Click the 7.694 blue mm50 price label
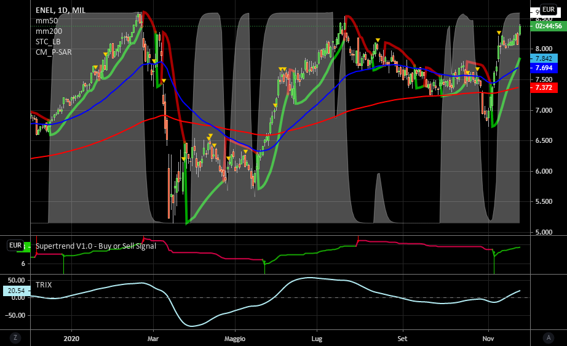 544,68
